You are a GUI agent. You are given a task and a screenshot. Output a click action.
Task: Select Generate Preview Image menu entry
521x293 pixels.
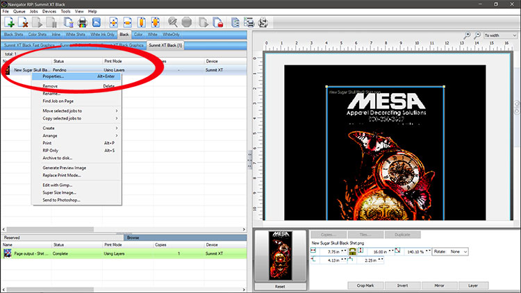coord(76,168)
